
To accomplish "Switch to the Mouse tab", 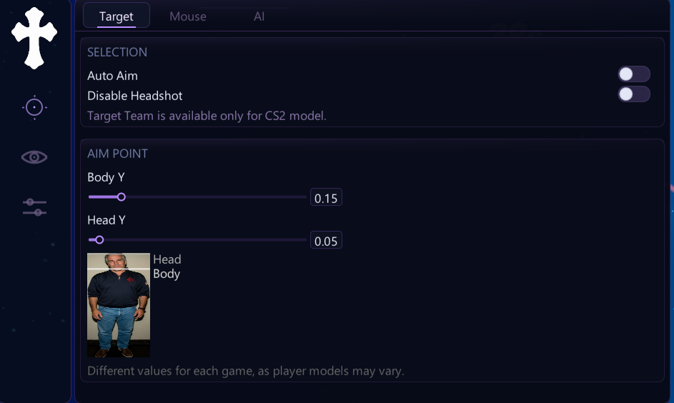I will tap(188, 16).
